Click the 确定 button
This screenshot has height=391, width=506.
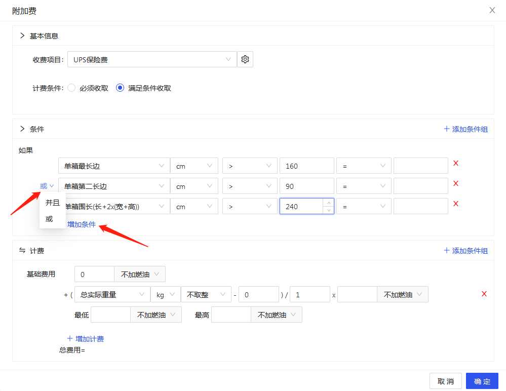point(482,381)
